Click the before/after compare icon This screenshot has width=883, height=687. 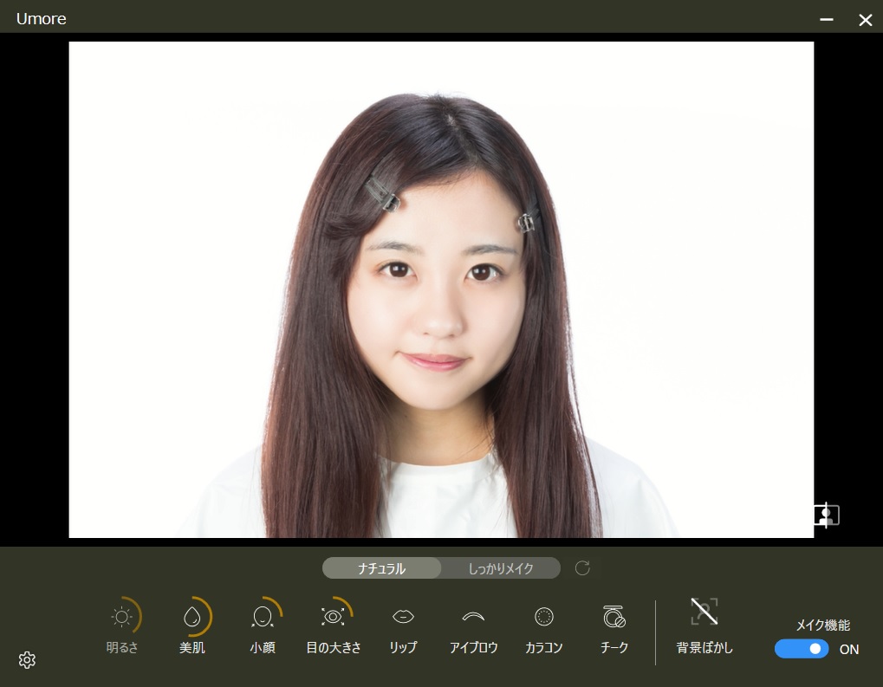pyautogui.click(x=826, y=515)
